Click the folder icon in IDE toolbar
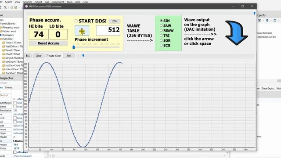 16,7
